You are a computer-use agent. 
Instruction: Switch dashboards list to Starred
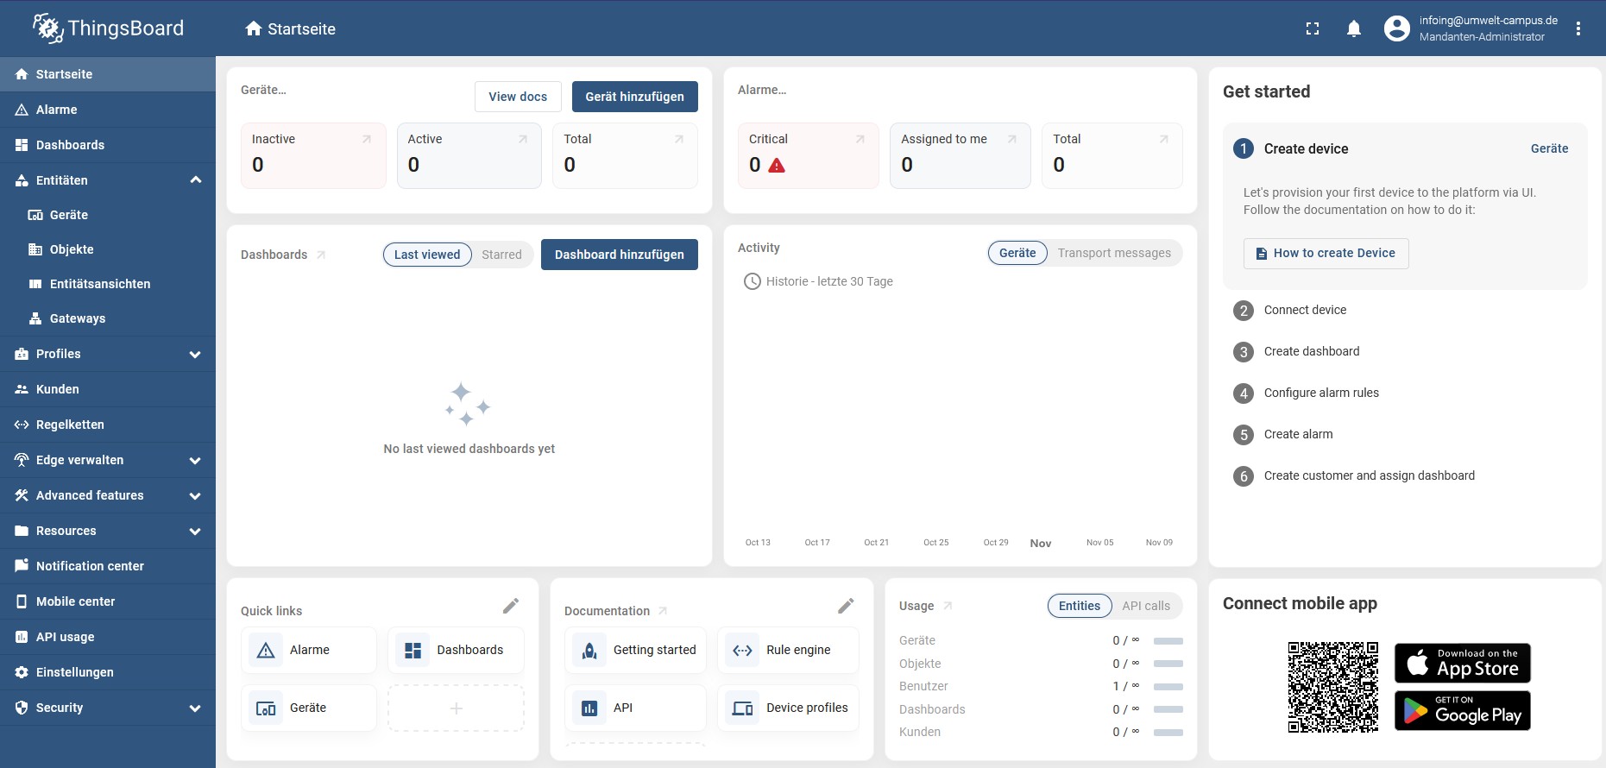(x=501, y=255)
